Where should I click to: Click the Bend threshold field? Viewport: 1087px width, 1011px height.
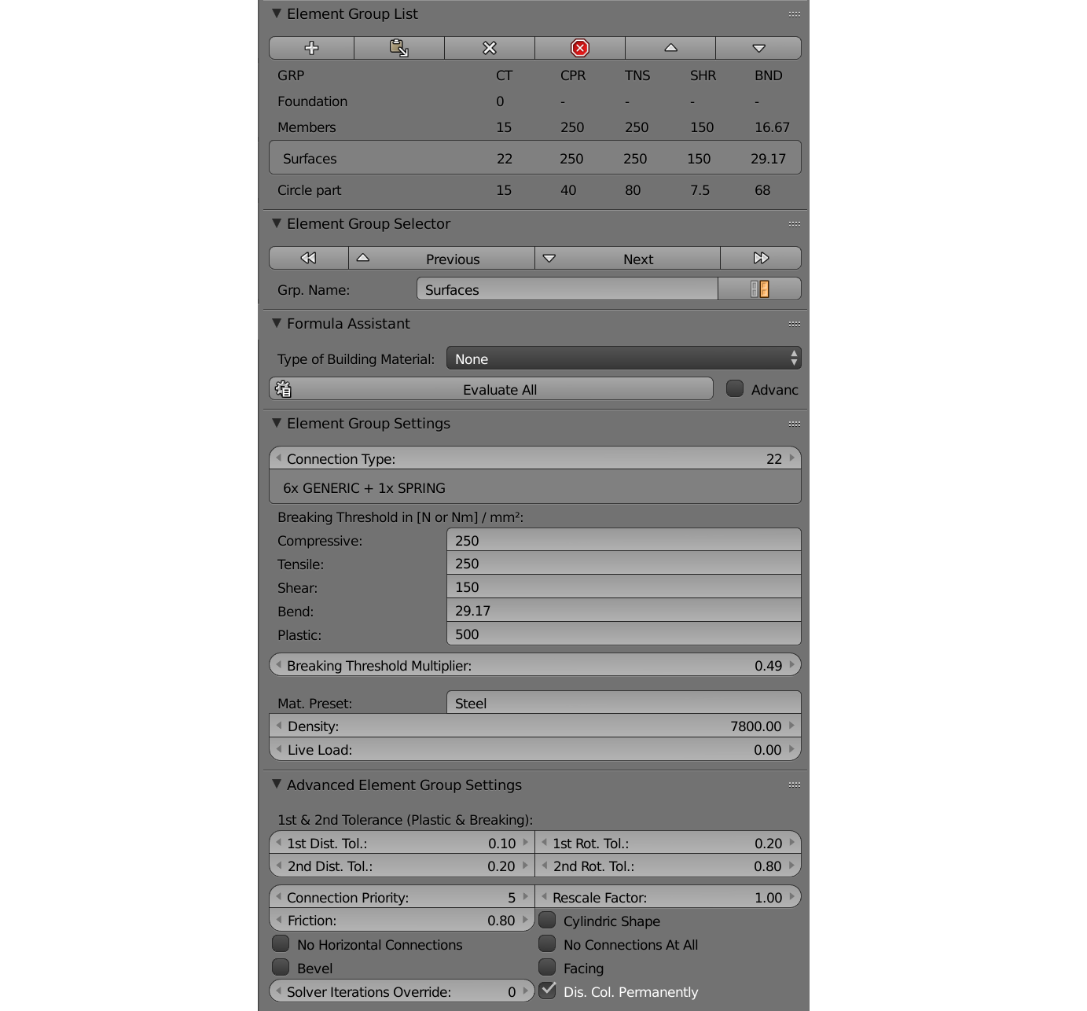click(x=623, y=611)
